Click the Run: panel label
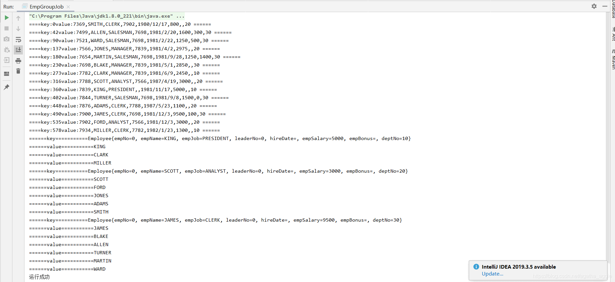The height and width of the screenshot is (282, 615). [8, 7]
